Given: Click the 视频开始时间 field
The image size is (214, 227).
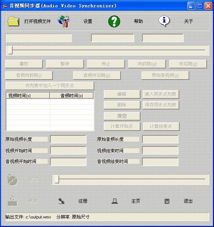Looking at the screenshot, I should [68, 150].
